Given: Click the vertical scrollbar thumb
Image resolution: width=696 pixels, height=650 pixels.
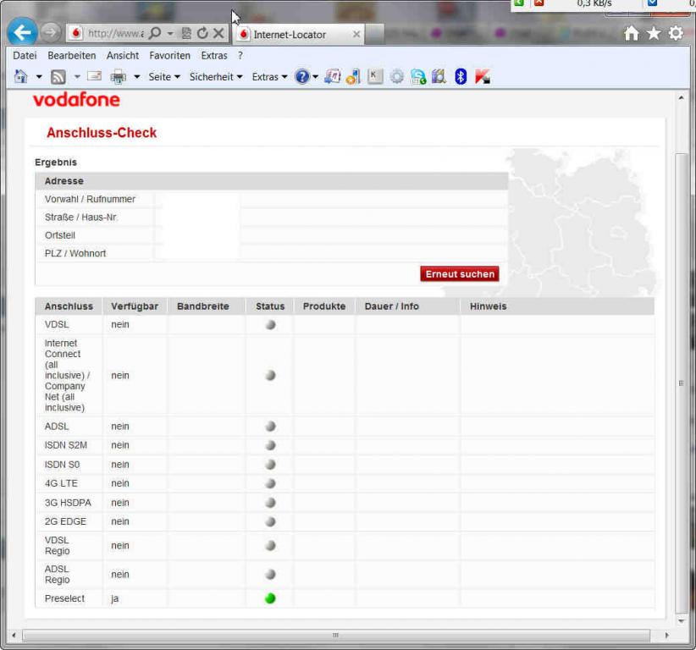Looking at the screenshot, I should (681, 383).
